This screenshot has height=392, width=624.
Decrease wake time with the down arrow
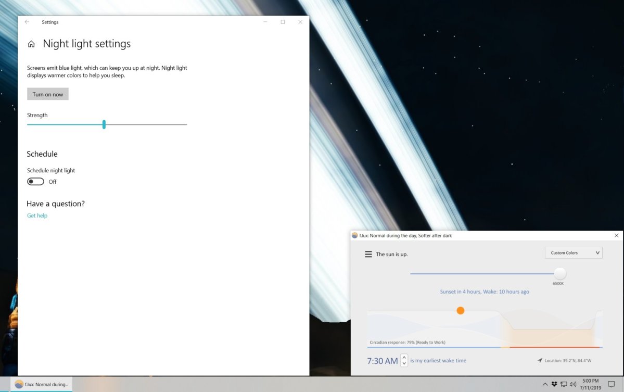tap(404, 363)
